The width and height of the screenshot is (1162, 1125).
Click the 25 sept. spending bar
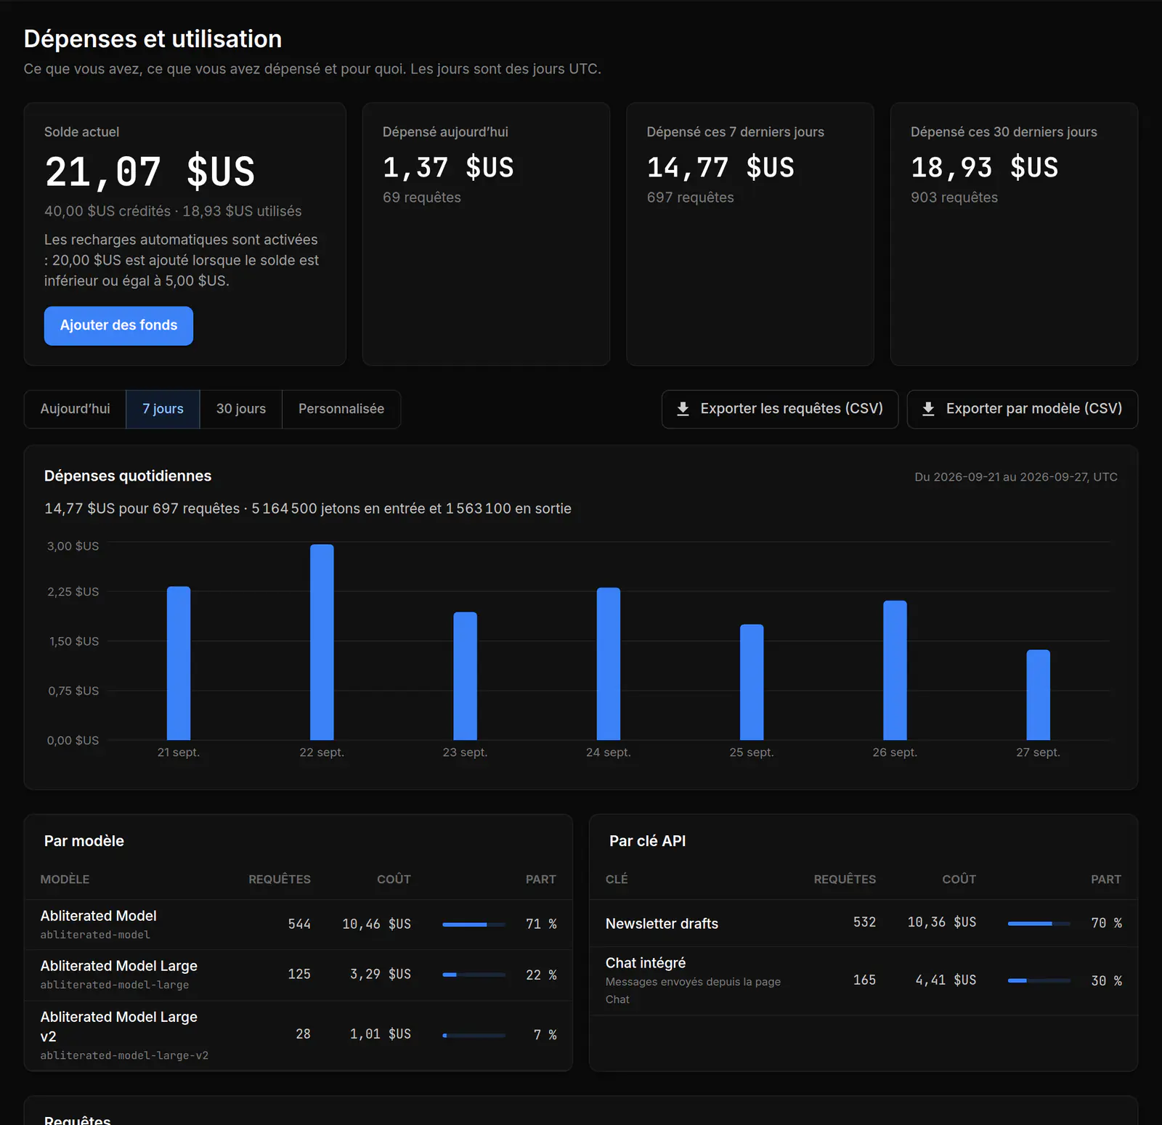752,682
